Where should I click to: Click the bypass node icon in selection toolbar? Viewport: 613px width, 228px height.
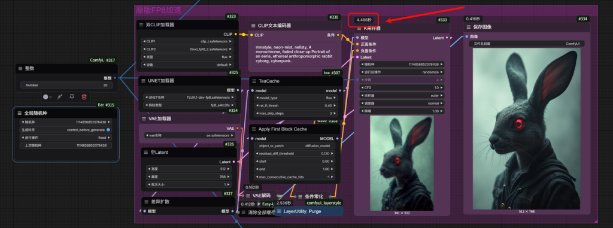click(60, 97)
